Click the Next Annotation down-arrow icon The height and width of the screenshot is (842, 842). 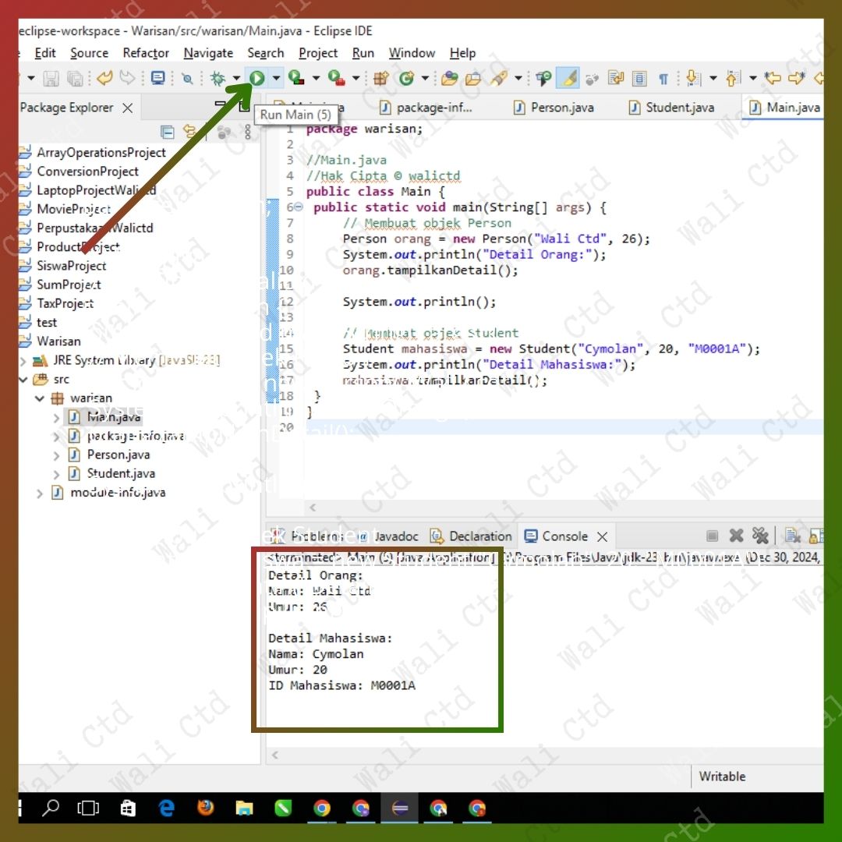[693, 79]
